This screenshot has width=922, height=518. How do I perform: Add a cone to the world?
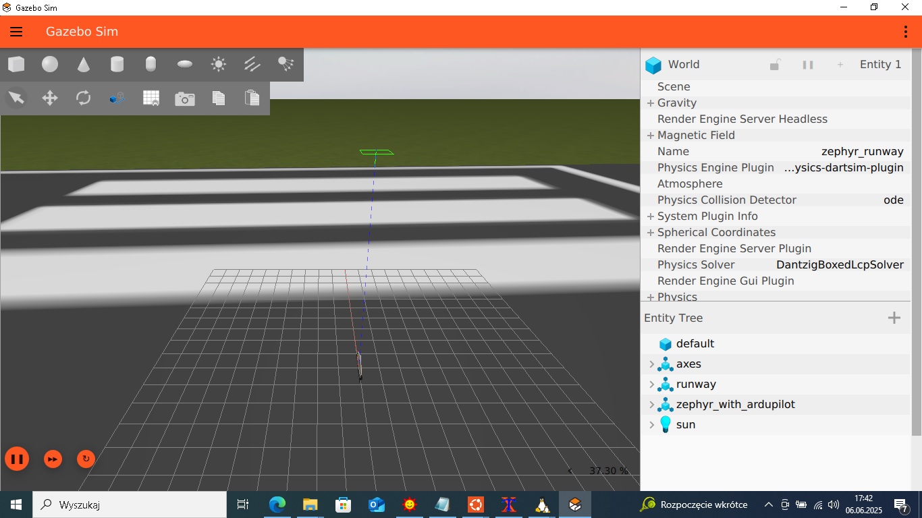pyautogui.click(x=83, y=64)
